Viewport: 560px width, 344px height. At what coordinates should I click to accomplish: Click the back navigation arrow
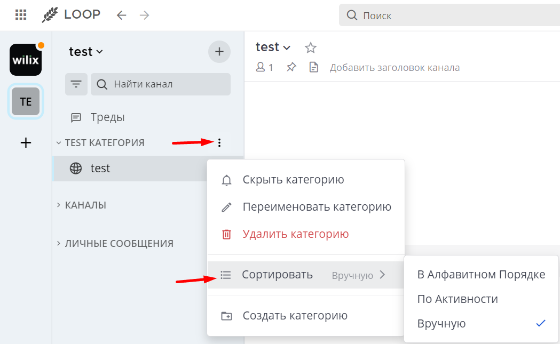tap(121, 15)
